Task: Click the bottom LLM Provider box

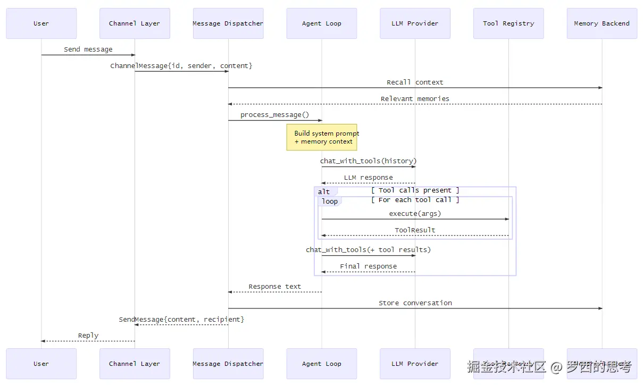Action: click(x=415, y=364)
